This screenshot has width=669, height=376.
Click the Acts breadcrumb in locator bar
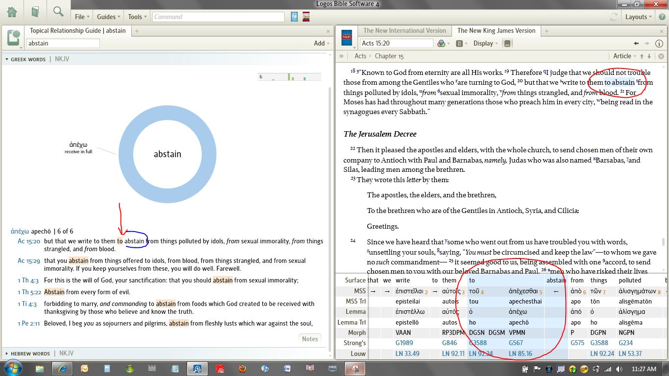(x=360, y=56)
